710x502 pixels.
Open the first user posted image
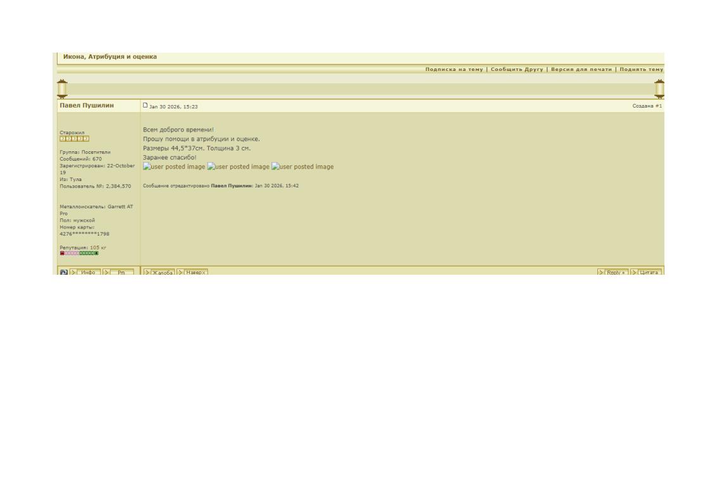174,167
